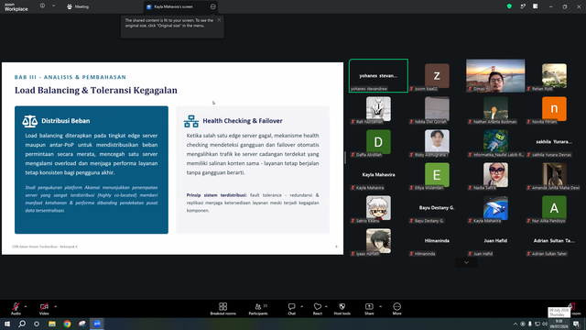Click the Cortana circle on taskbar
The image size is (586, 330).
(37, 324)
